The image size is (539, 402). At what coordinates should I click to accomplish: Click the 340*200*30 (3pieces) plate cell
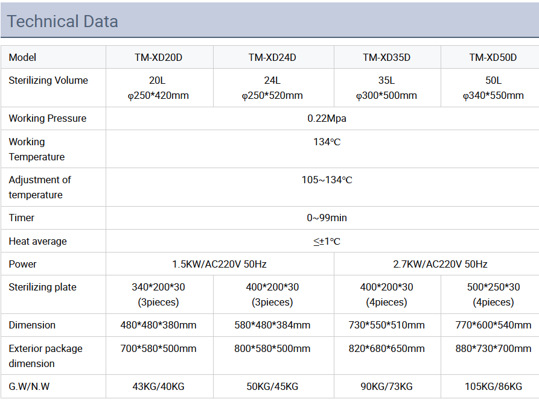[x=159, y=295]
